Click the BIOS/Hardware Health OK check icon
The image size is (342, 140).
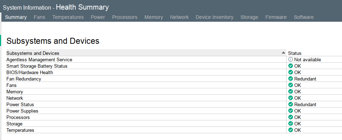coord(290,72)
